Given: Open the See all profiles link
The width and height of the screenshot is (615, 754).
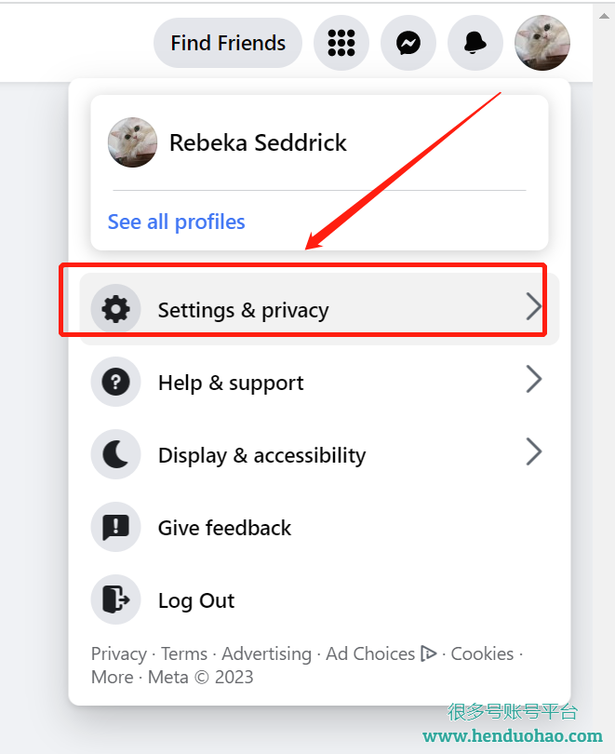Looking at the screenshot, I should [177, 222].
